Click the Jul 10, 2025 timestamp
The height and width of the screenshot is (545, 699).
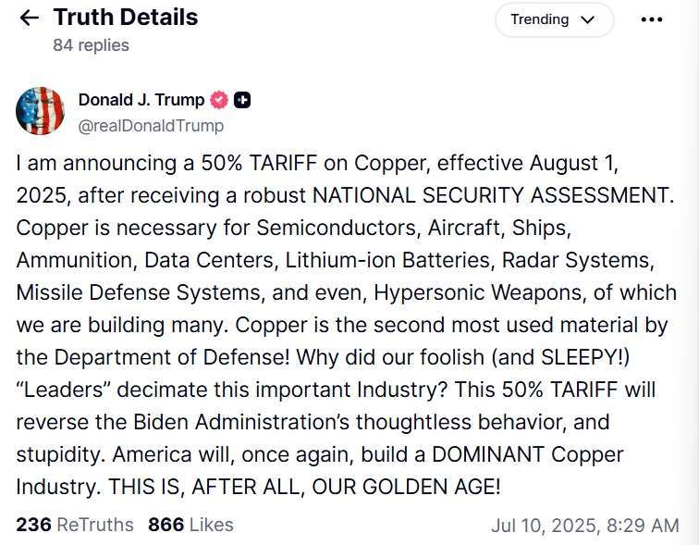(585, 526)
